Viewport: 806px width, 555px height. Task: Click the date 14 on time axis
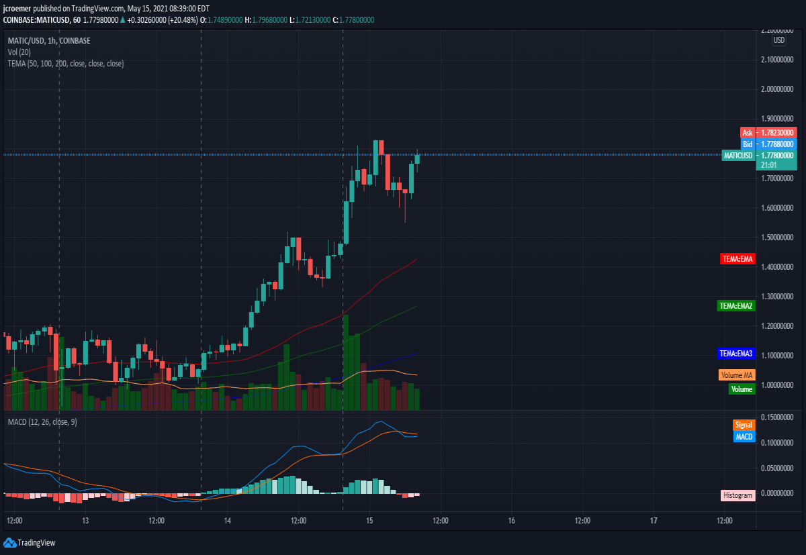[228, 520]
